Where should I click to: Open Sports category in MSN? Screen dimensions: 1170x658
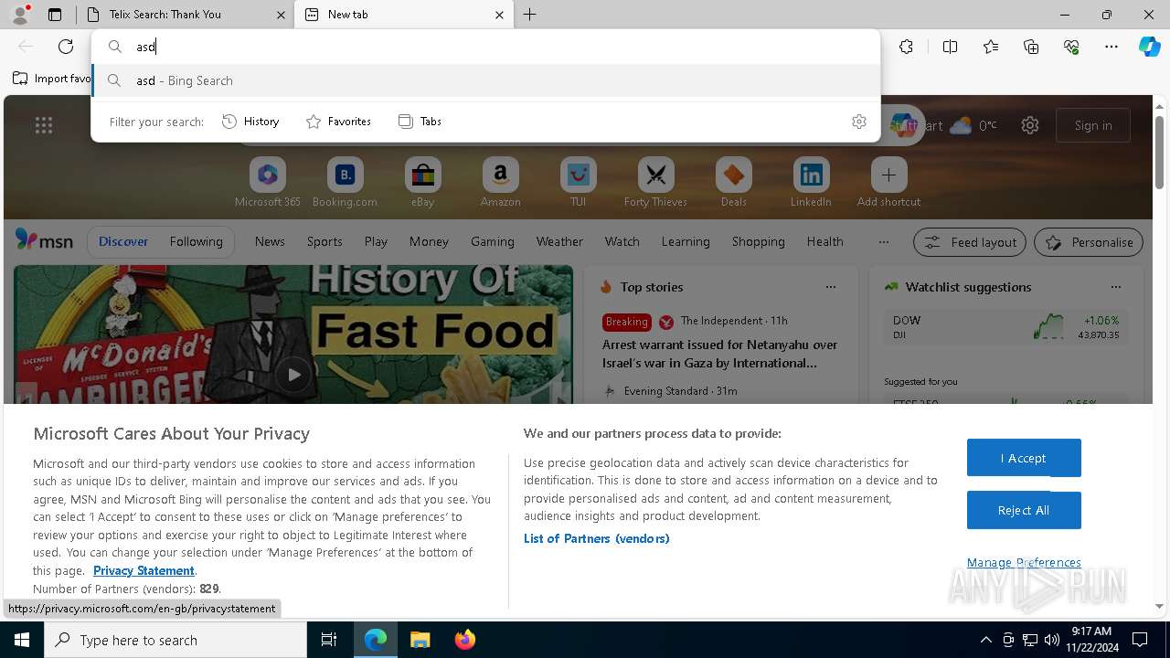pyautogui.click(x=324, y=241)
